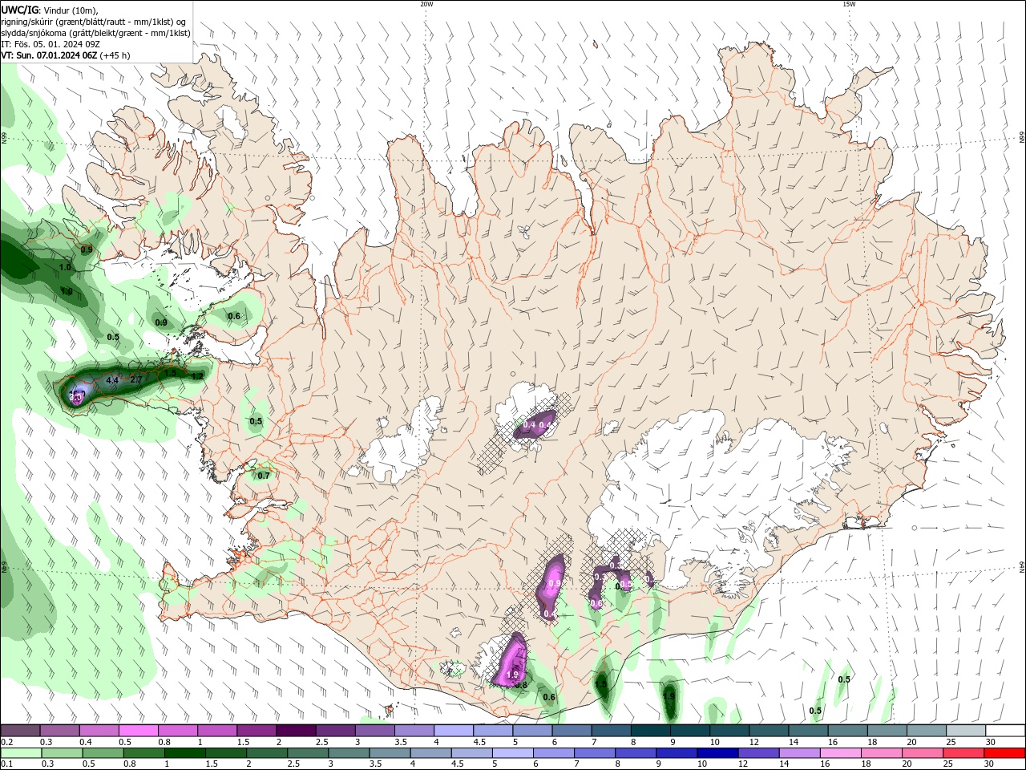Click the darkest purple swatch labeled 2, top row
This screenshot has width=1026, height=770.
click(x=295, y=731)
